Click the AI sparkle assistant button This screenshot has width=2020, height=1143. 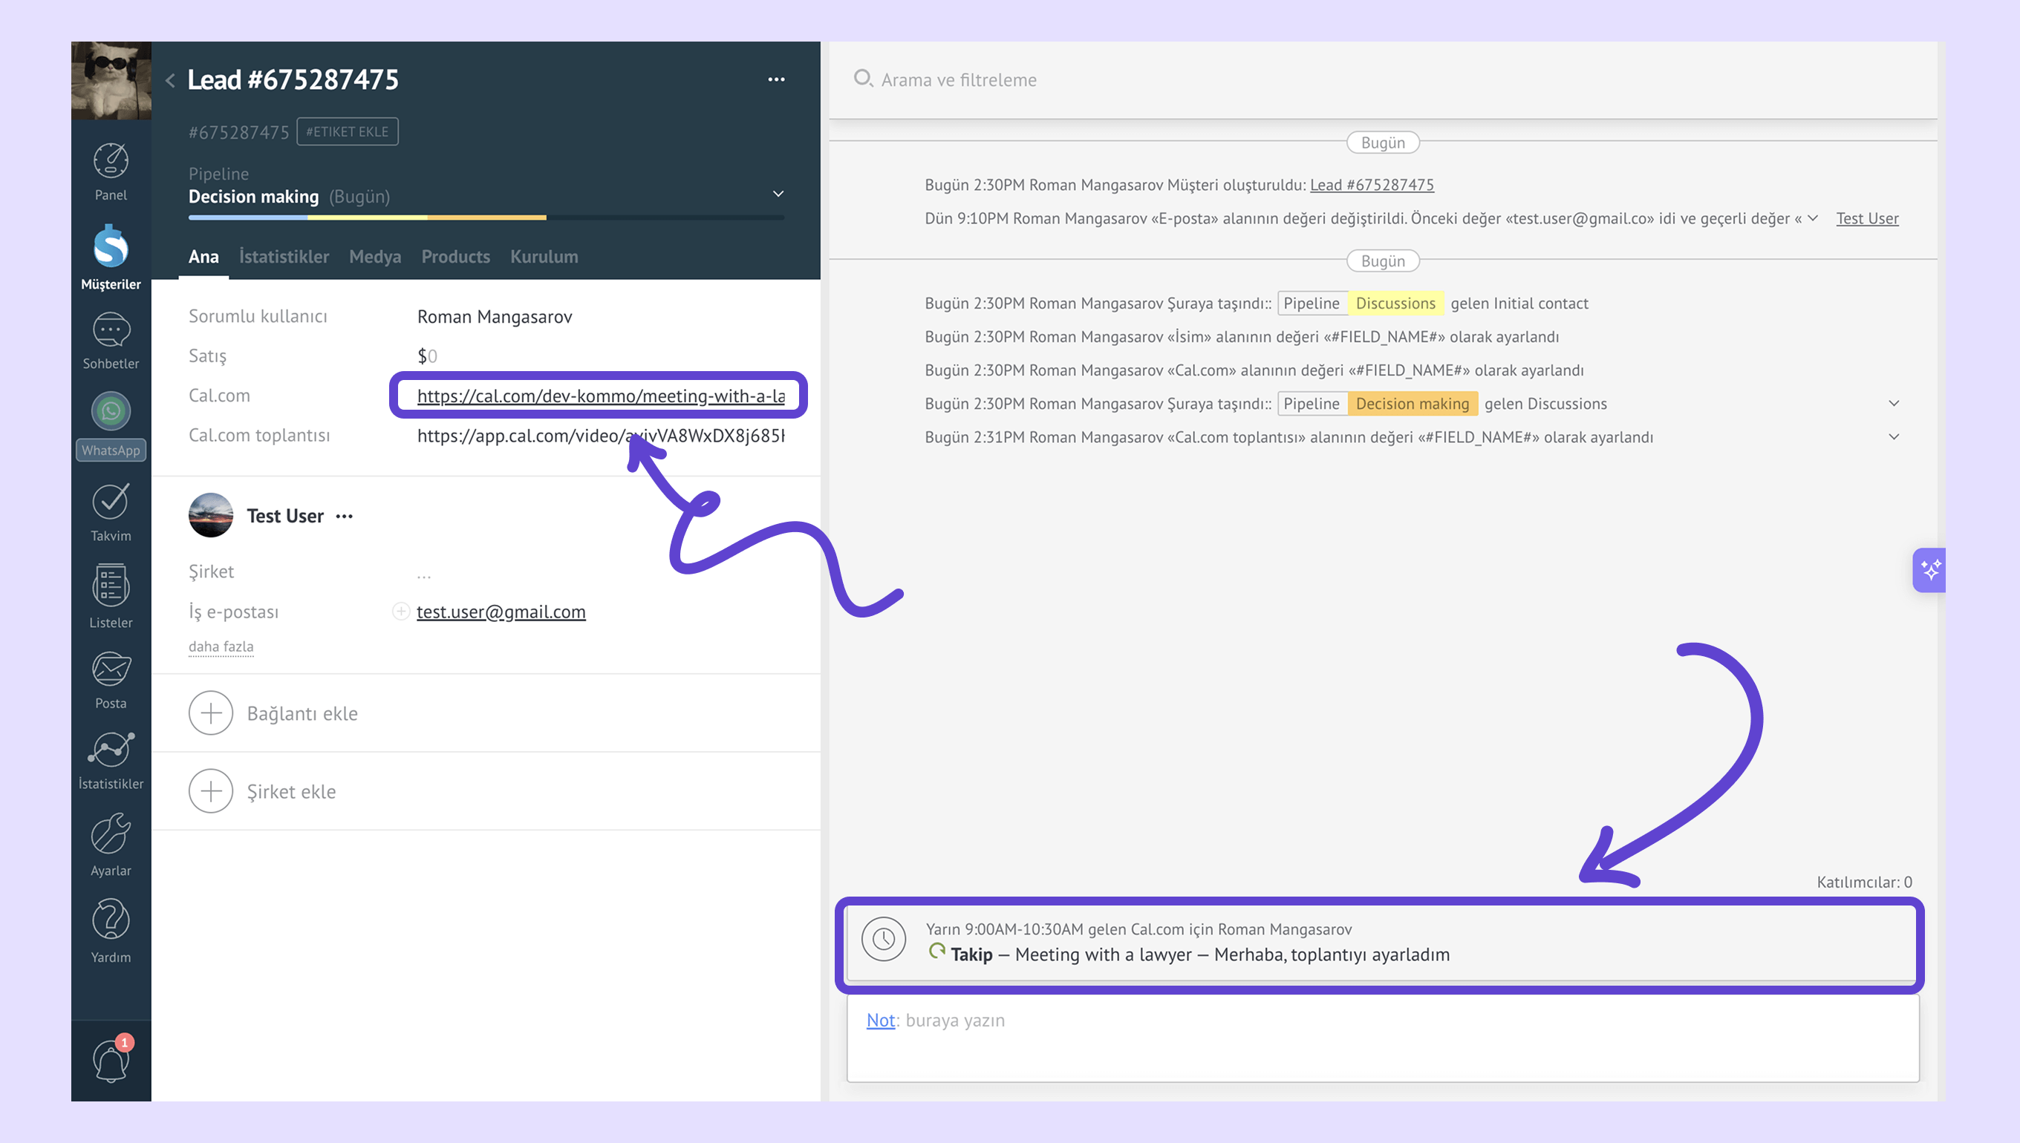(x=1929, y=570)
